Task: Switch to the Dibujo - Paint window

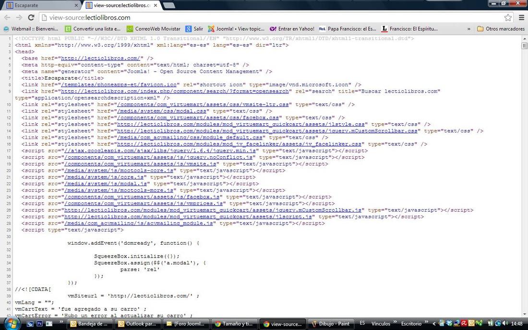Action: (331, 324)
